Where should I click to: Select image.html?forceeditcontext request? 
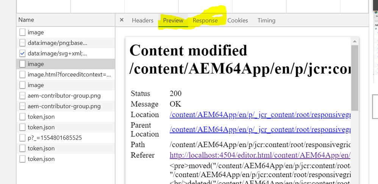[x=69, y=75]
